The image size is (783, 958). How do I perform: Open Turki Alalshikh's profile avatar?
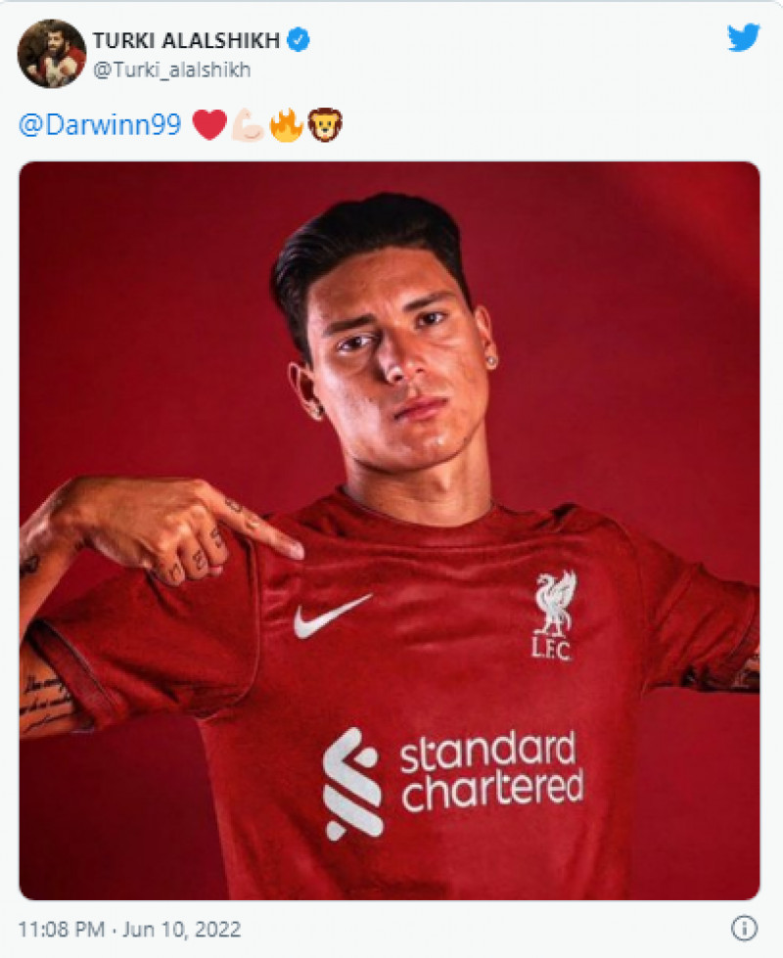(x=52, y=53)
